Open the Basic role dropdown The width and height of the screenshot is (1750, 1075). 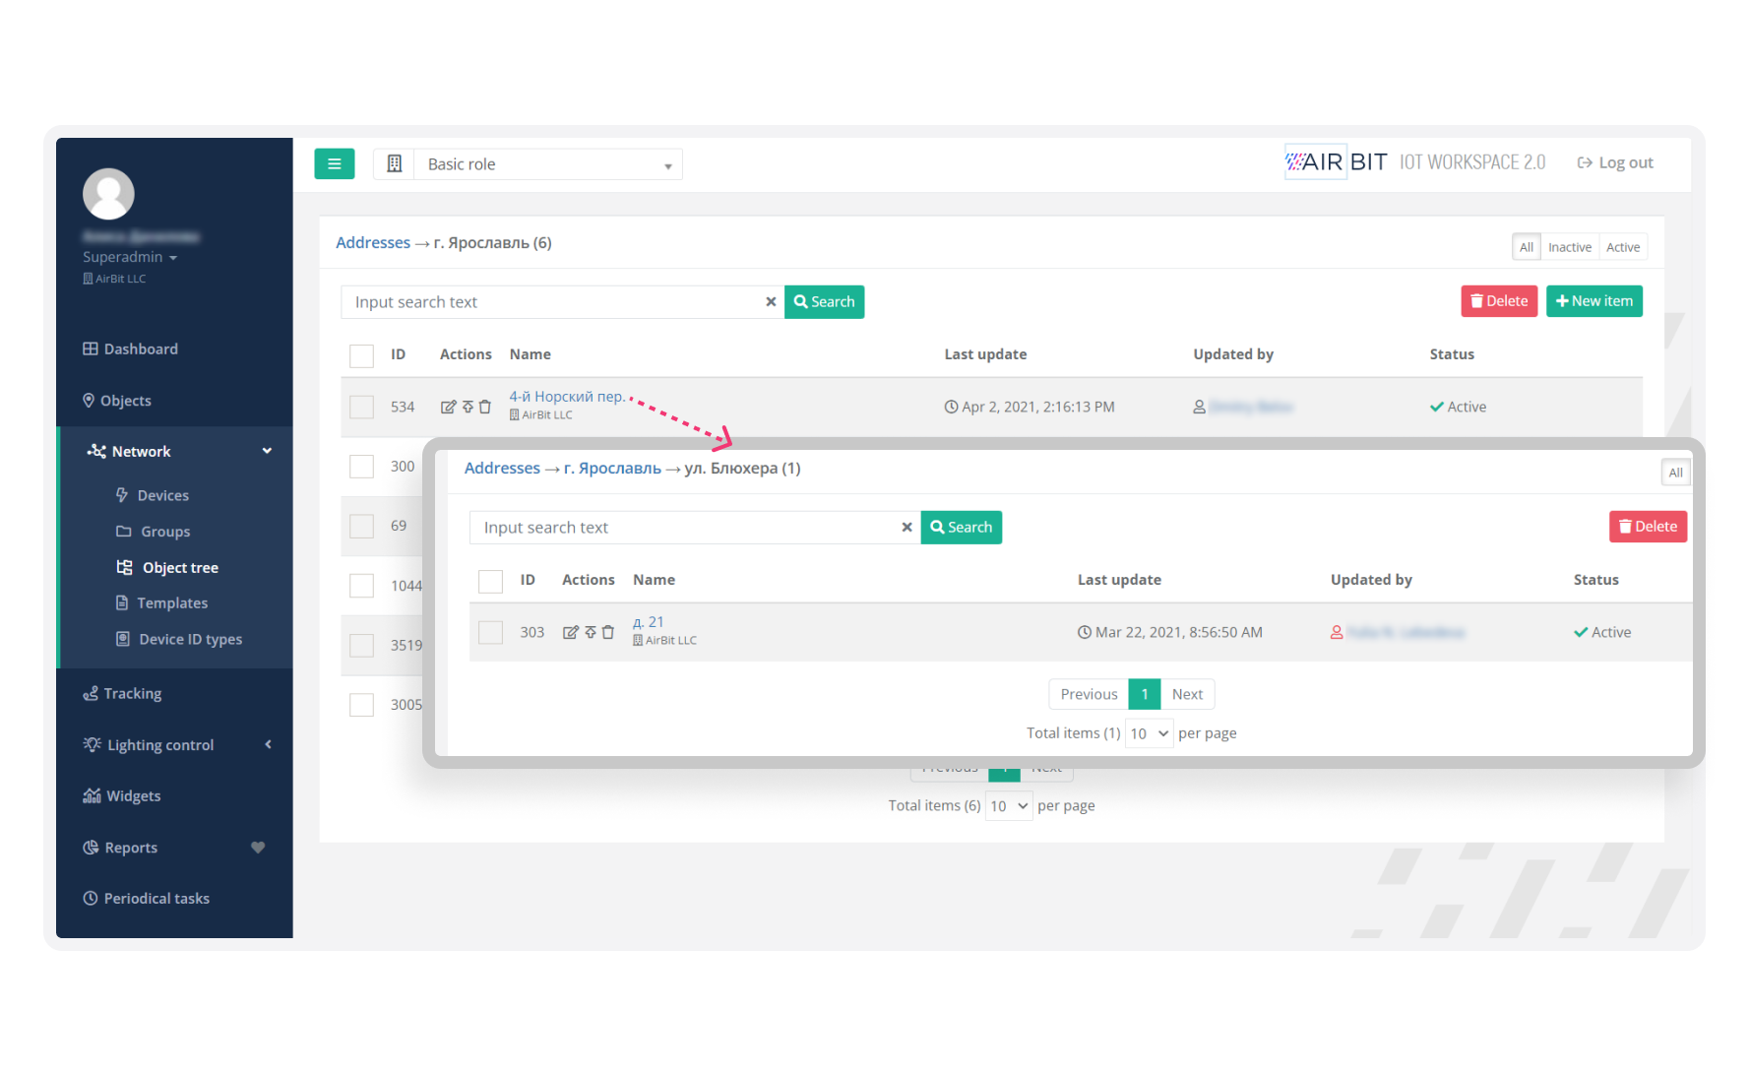point(547,164)
